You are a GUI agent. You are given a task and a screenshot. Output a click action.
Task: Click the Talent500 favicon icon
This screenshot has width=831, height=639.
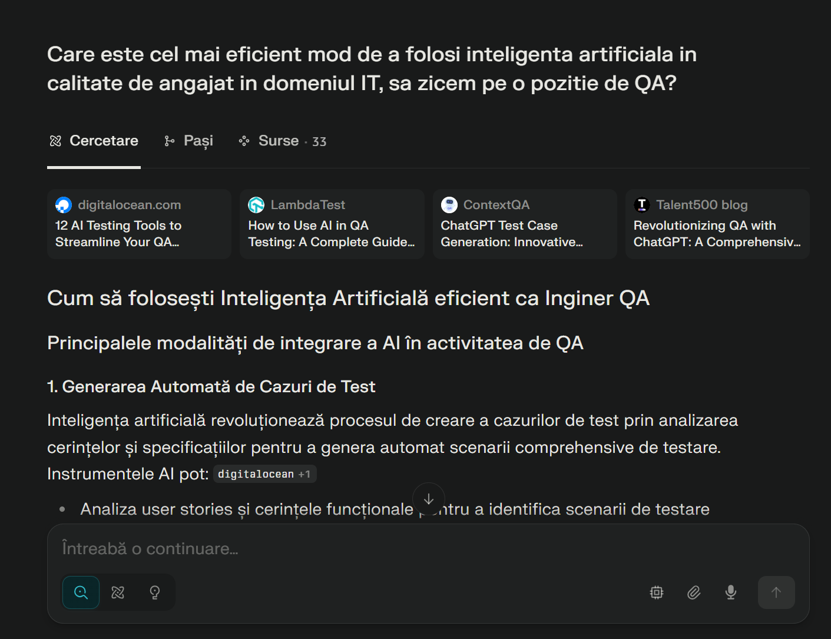[x=642, y=205]
